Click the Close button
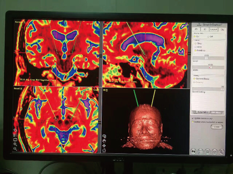 217,127
